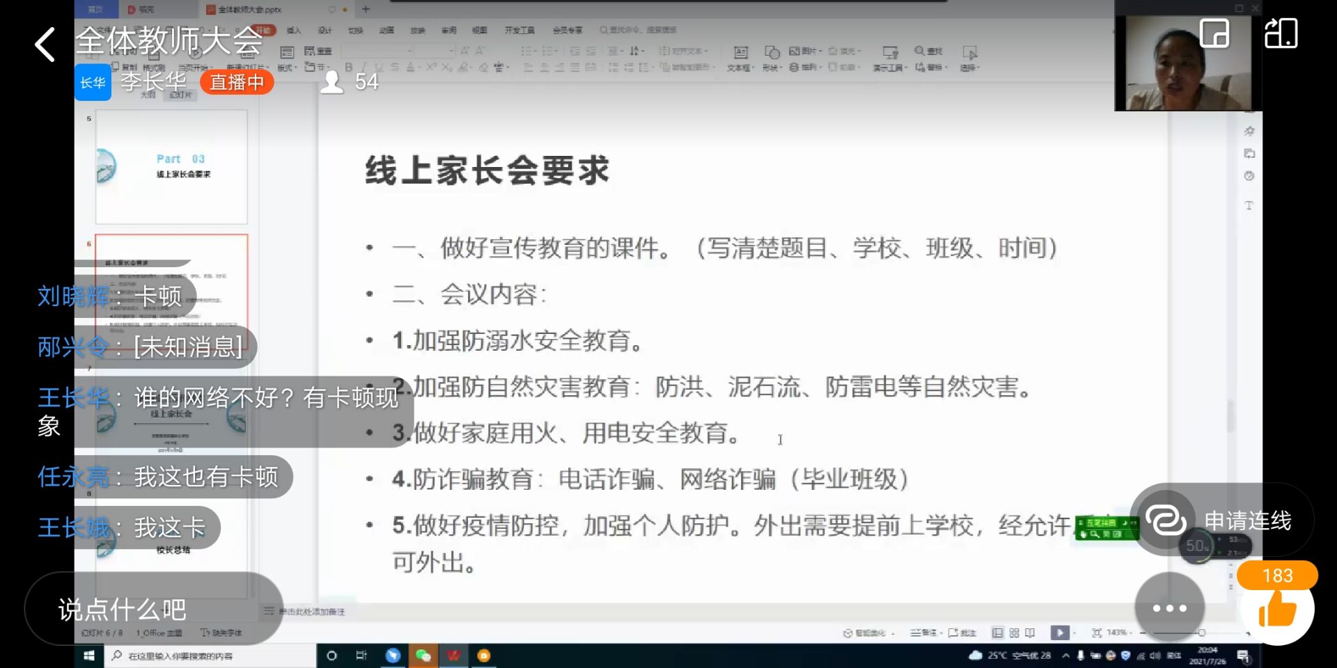Expand the 替换 replace dropdown
This screenshot has height=668, width=1337.
pos(931,67)
